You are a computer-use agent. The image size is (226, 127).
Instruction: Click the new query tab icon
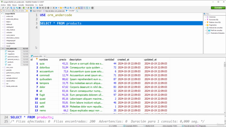[77, 11]
